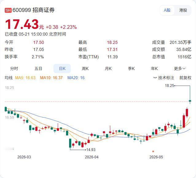The width and height of the screenshot is (196, 178).
Task: Click the +0.38 price change value
Action: tap(52, 27)
